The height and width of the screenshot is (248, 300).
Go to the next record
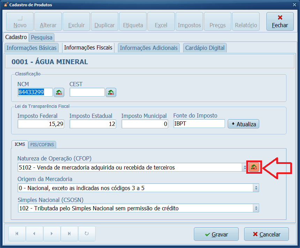[52, 234]
